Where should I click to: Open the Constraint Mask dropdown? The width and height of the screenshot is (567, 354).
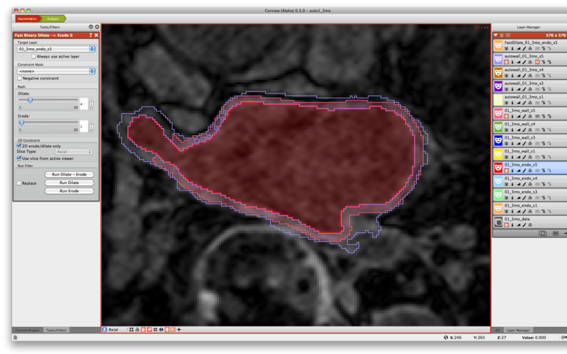[56, 71]
